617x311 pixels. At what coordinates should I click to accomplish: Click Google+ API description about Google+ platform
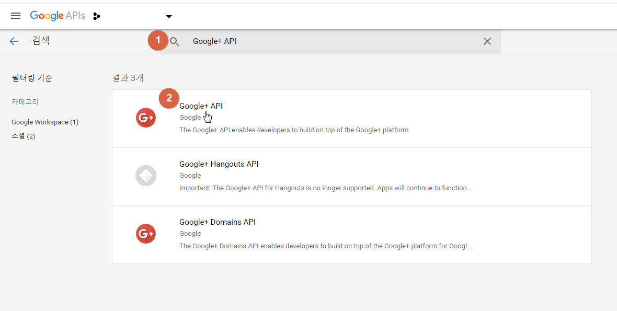(295, 130)
